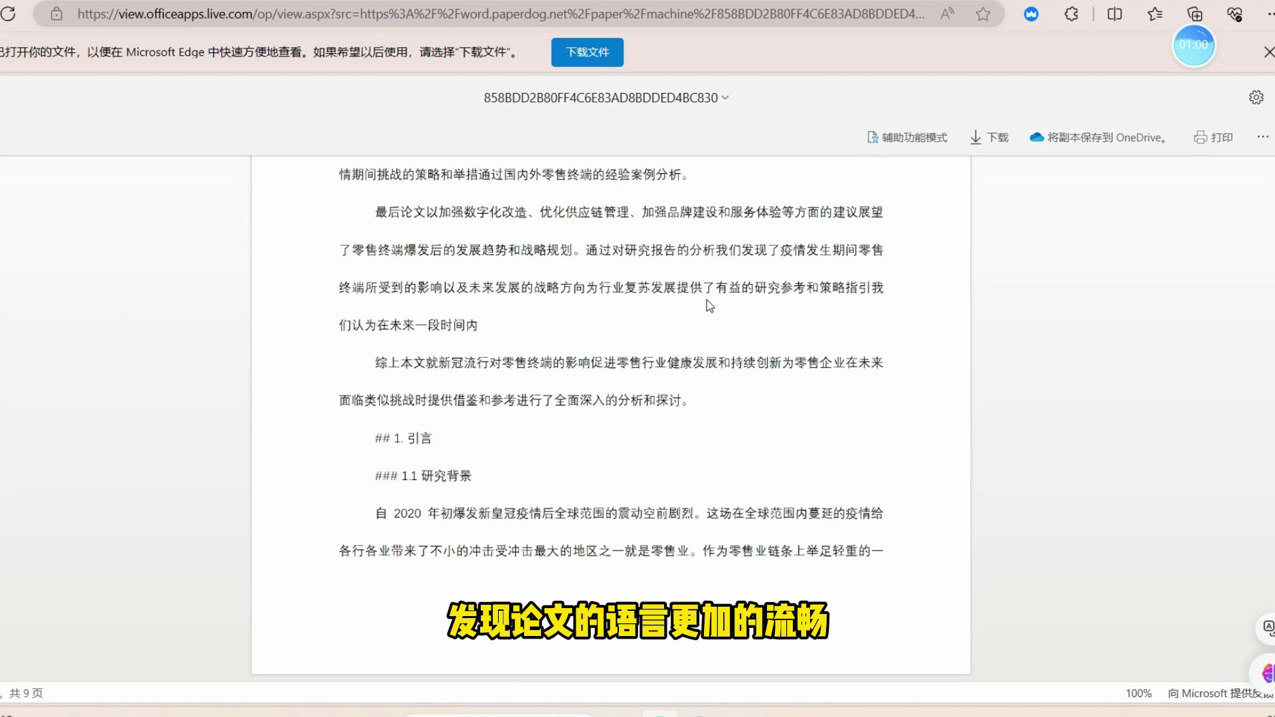Save a copy to OneDrive
The width and height of the screenshot is (1275, 717).
point(1098,137)
